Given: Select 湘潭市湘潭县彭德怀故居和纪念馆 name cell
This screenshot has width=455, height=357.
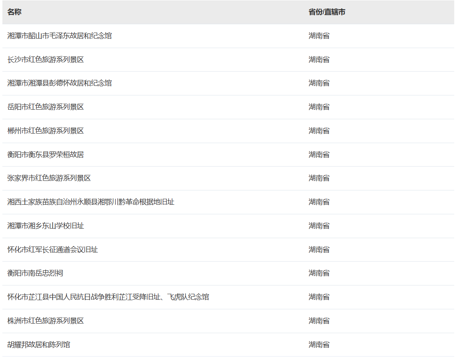Looking at the screenshot, I should tap(60, 83).
